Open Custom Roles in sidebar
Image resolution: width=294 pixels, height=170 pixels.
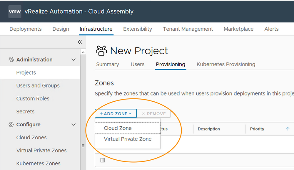[33, 99]
